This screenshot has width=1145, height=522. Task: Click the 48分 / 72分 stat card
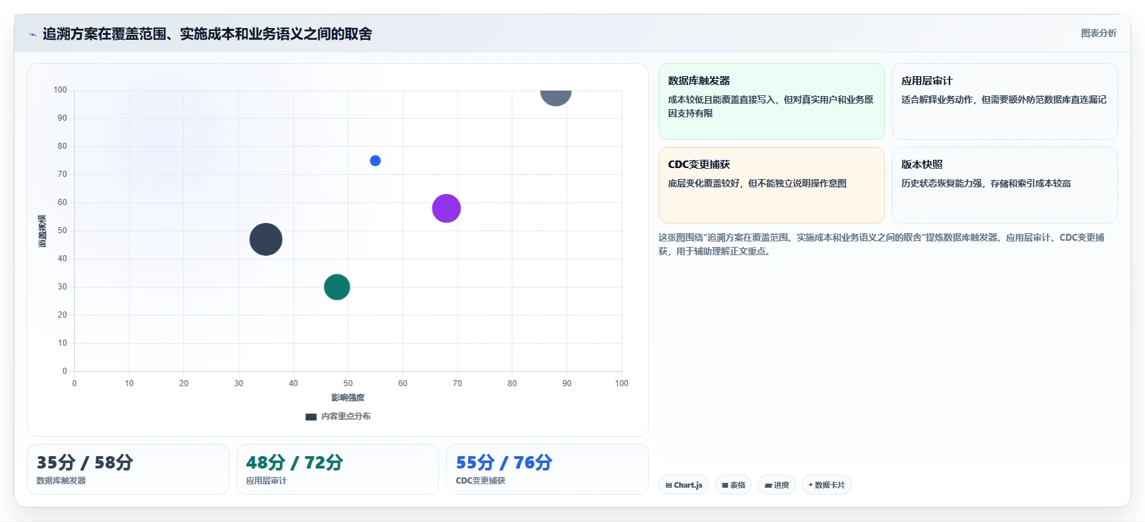(338, 469)
